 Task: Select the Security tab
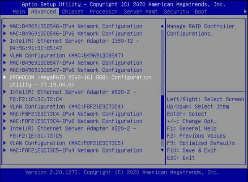[176, 12]
